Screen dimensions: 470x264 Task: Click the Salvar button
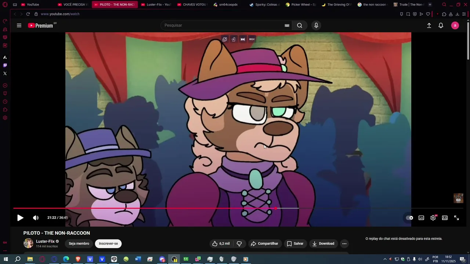[295, 243]
